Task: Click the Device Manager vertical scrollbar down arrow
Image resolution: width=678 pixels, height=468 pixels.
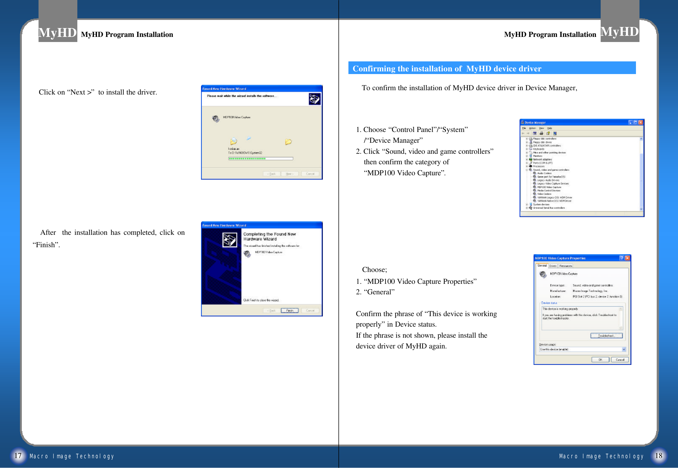Action: click(x=641, y=209)
